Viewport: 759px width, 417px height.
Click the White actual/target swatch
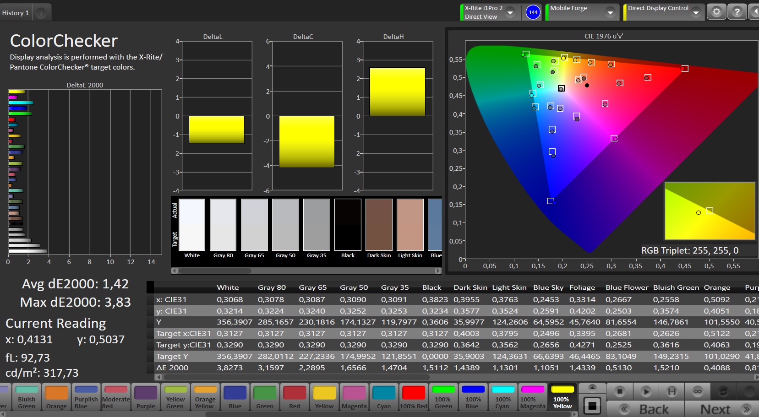(x=192, y=225)
